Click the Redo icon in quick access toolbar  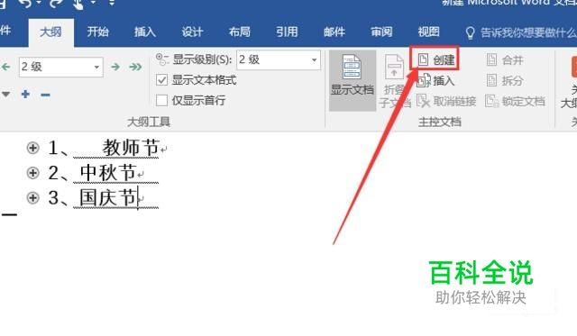click(x=56, y=3)
